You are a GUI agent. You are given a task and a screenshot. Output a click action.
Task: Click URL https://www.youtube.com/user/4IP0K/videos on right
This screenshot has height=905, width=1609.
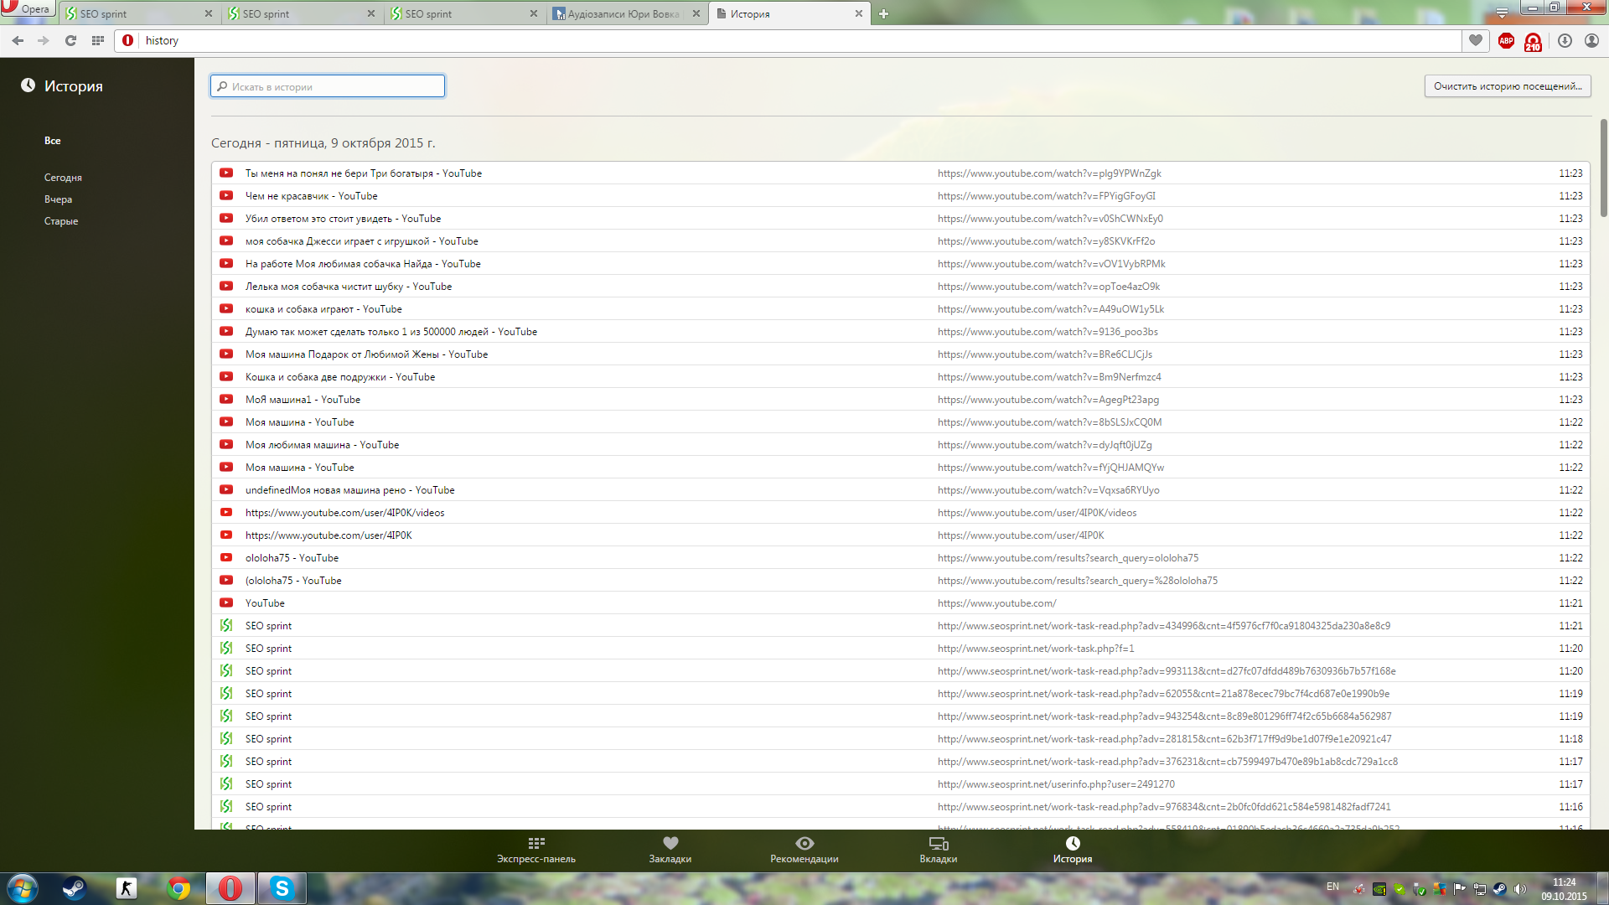[x=1037, y=513]
